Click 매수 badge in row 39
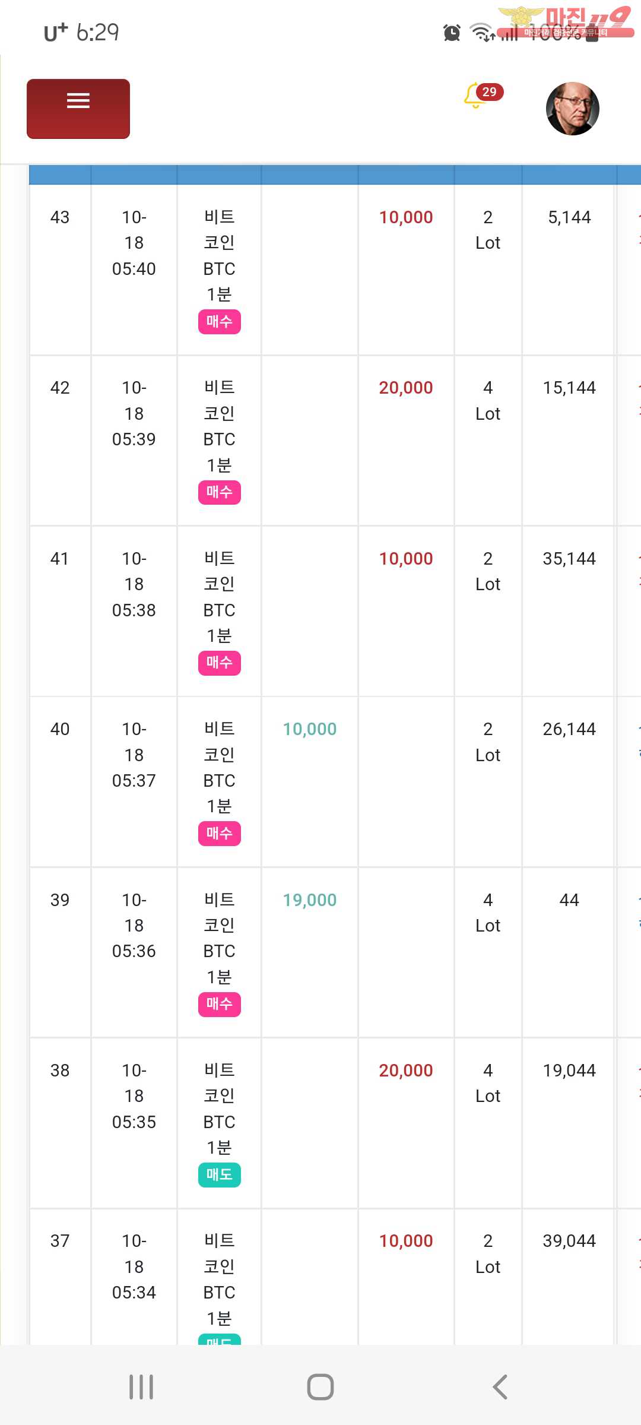The height and width of the screenshot is (1425, 641). (220, 1004)
